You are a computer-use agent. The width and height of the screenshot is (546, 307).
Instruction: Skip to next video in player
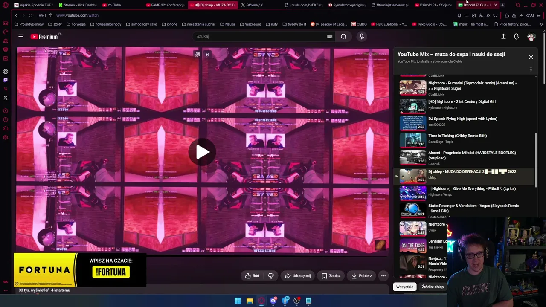[x=207, y=55]
